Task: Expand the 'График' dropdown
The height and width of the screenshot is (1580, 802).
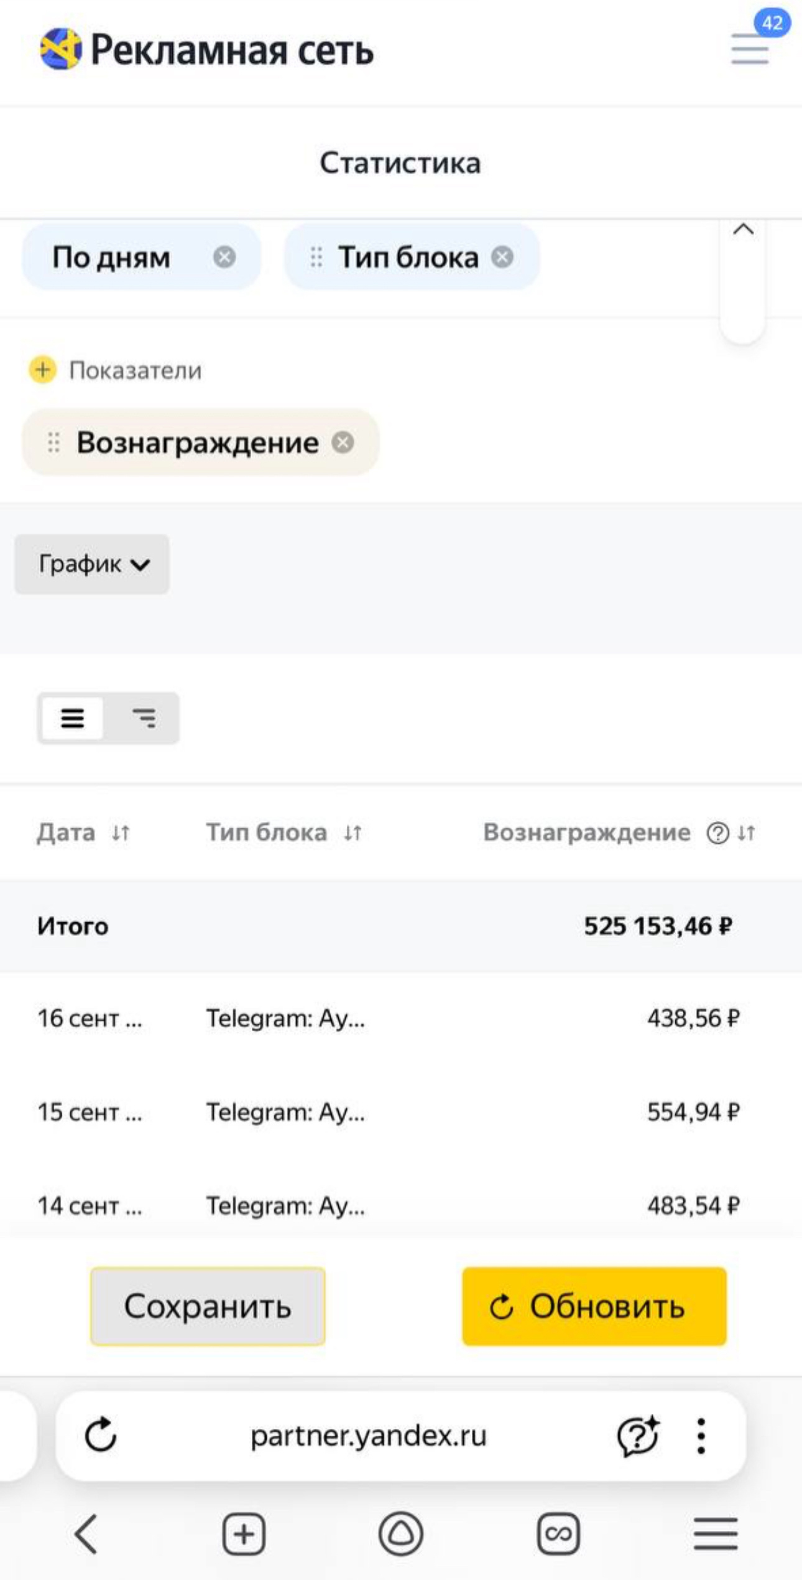Action: [92, 564]
